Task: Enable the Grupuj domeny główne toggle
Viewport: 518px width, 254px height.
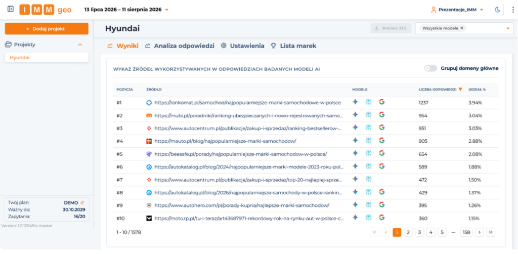Action: pos(430,68)
